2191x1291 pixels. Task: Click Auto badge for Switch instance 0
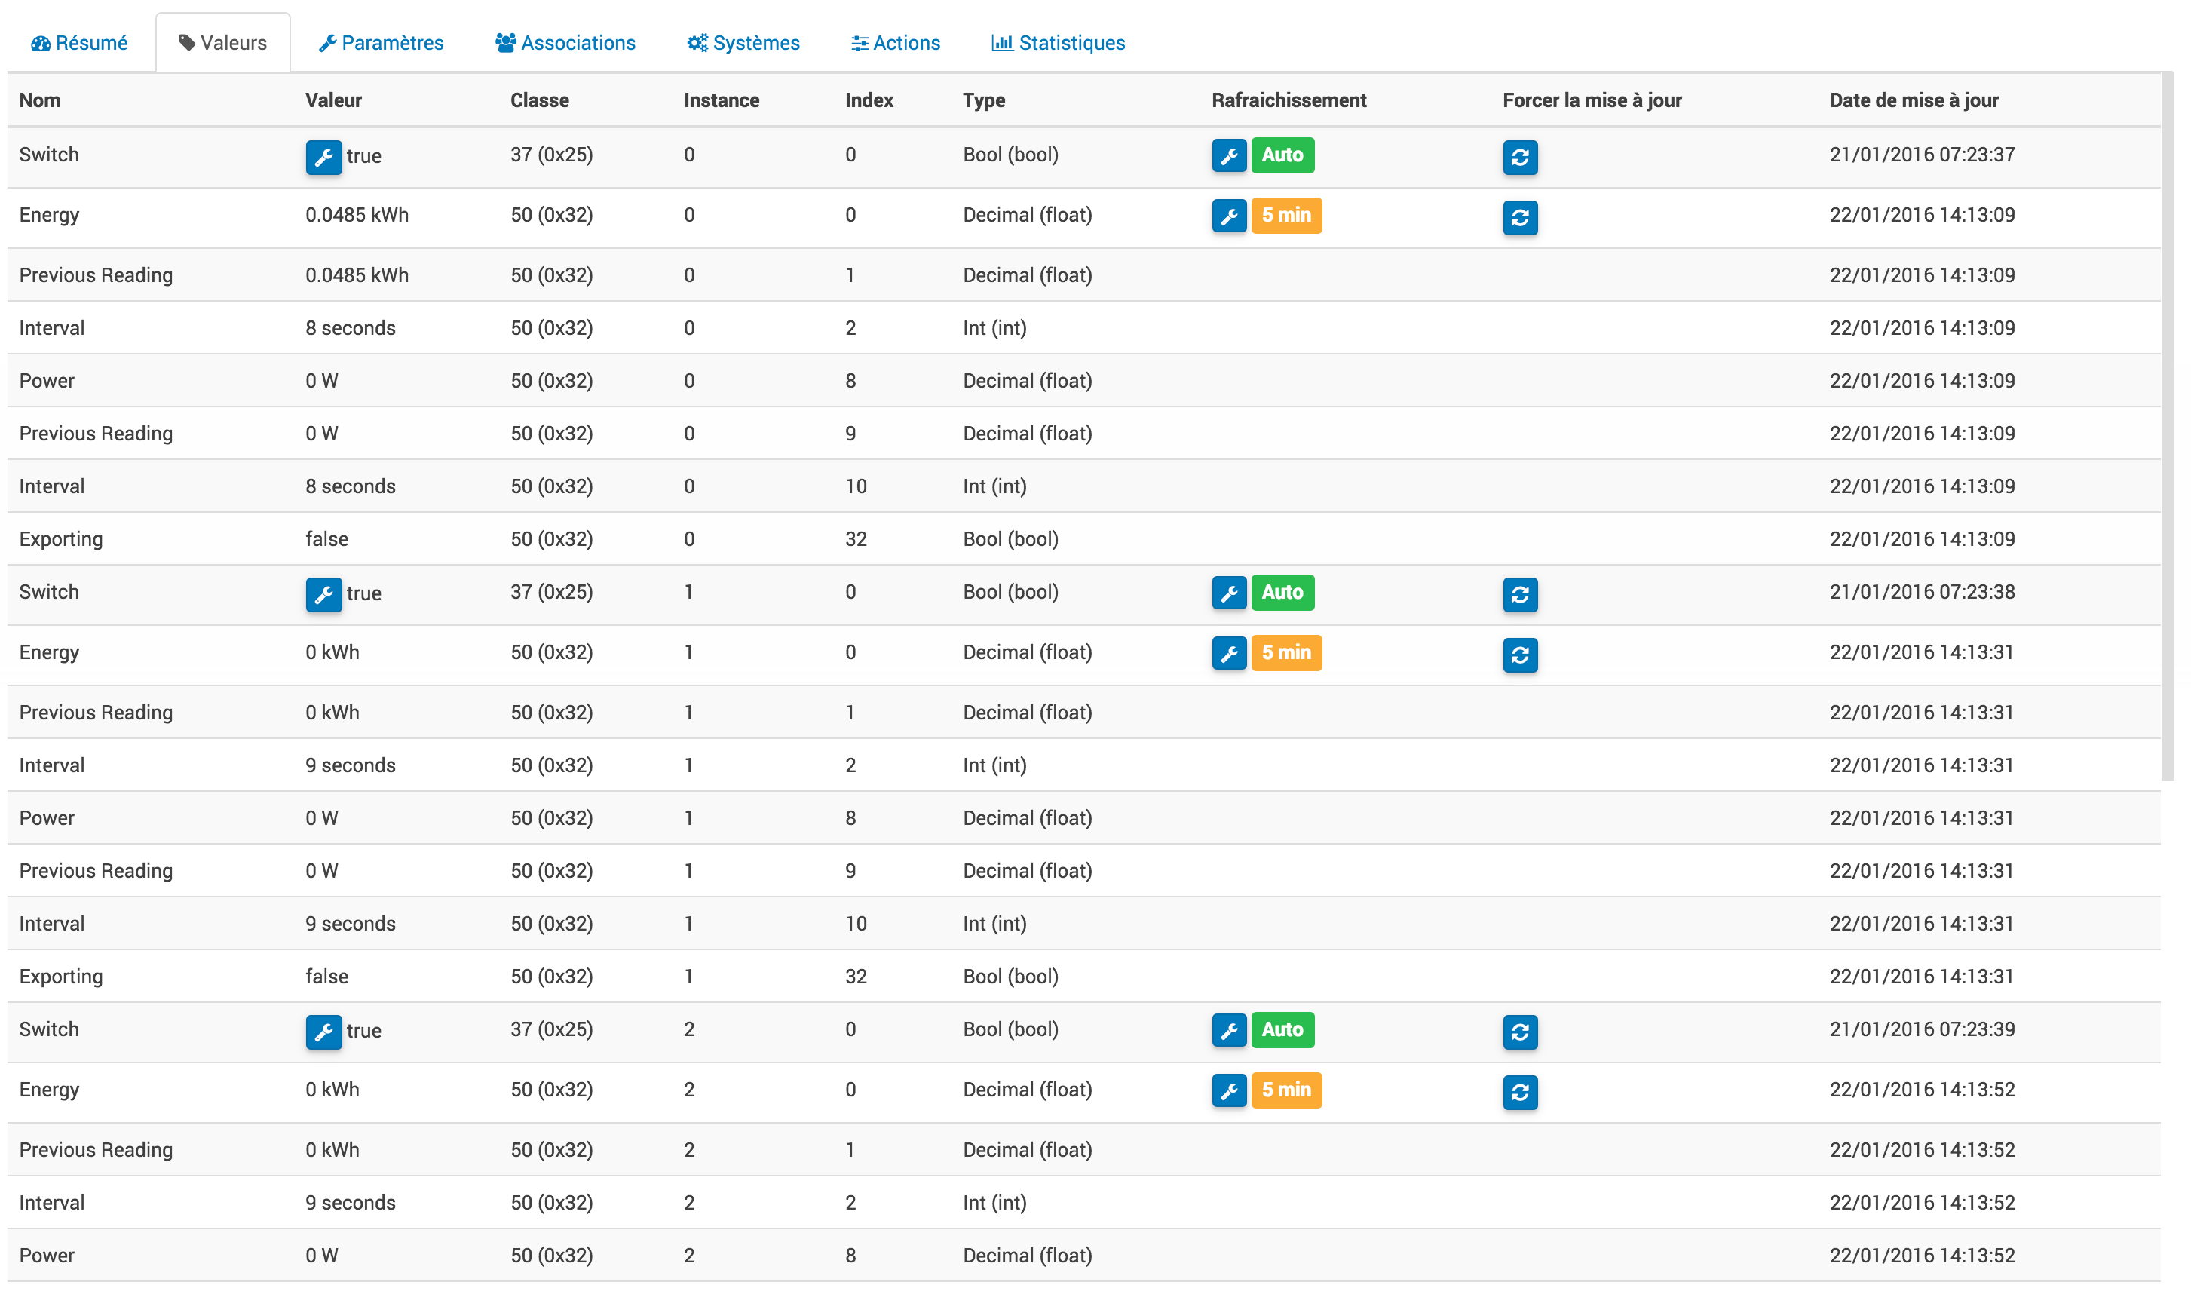pyautogui.click(x=1283, y=156)
